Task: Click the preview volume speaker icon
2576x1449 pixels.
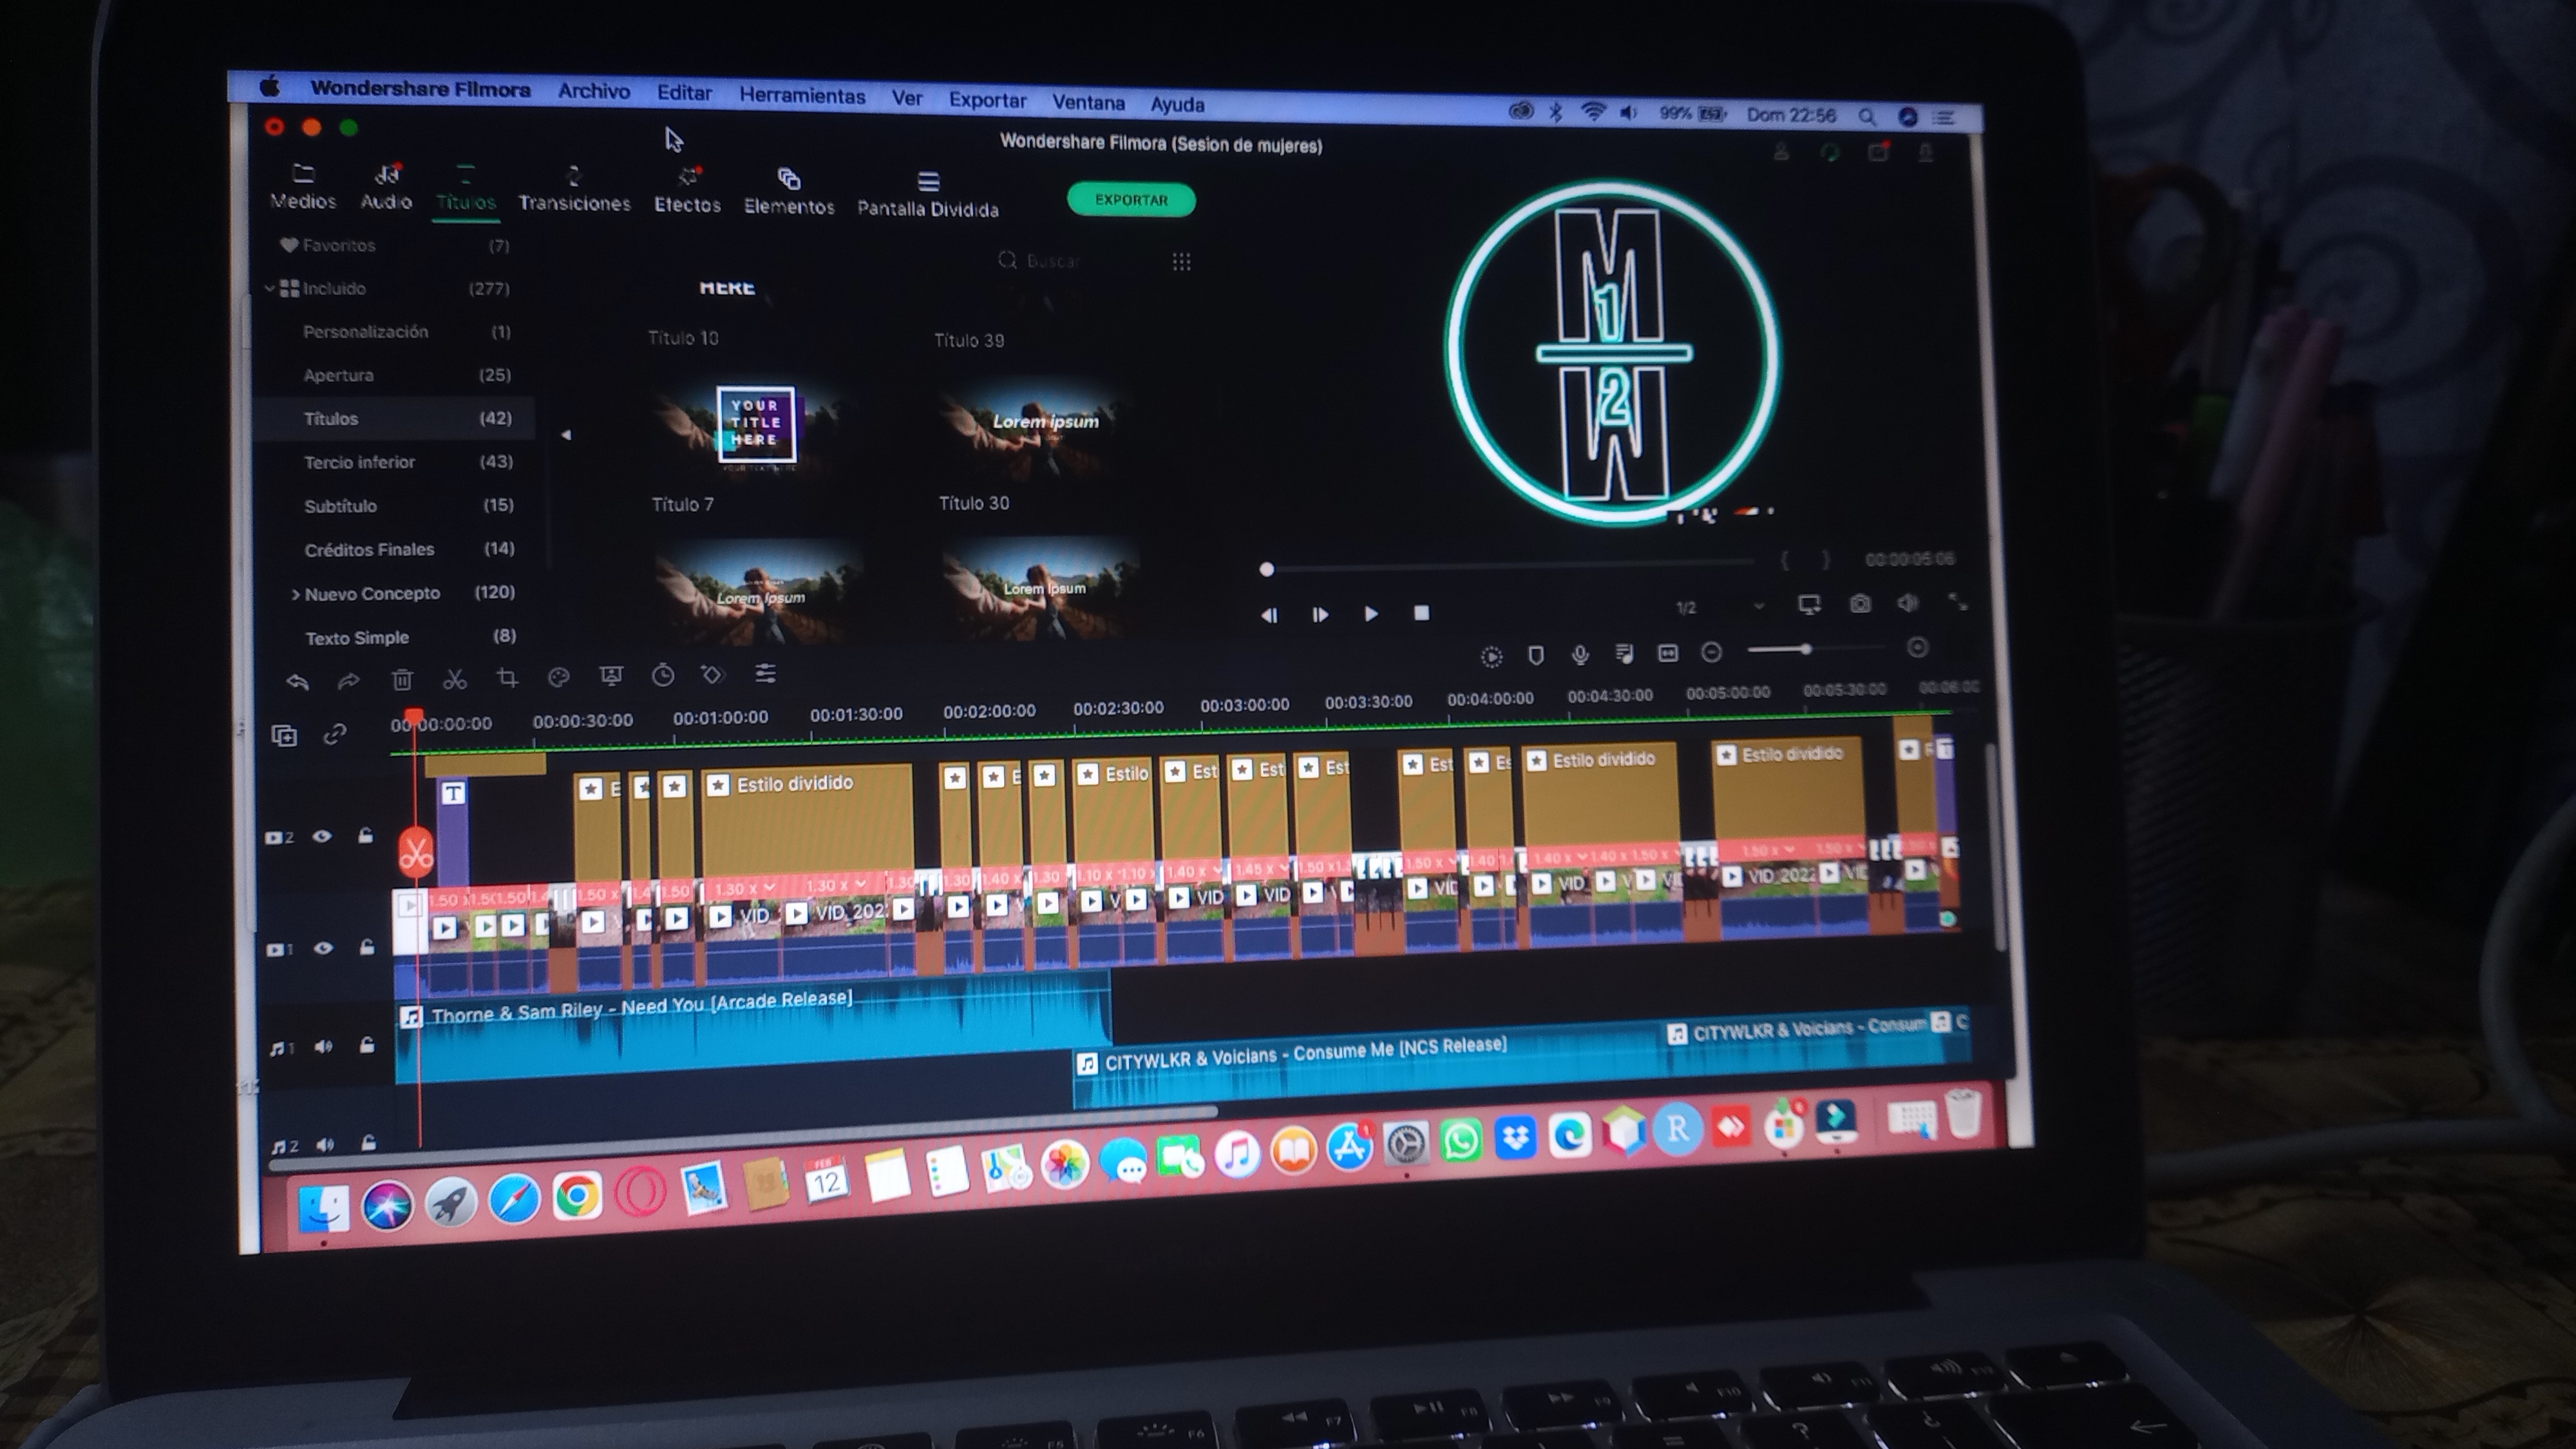Action: [1908, 603]
